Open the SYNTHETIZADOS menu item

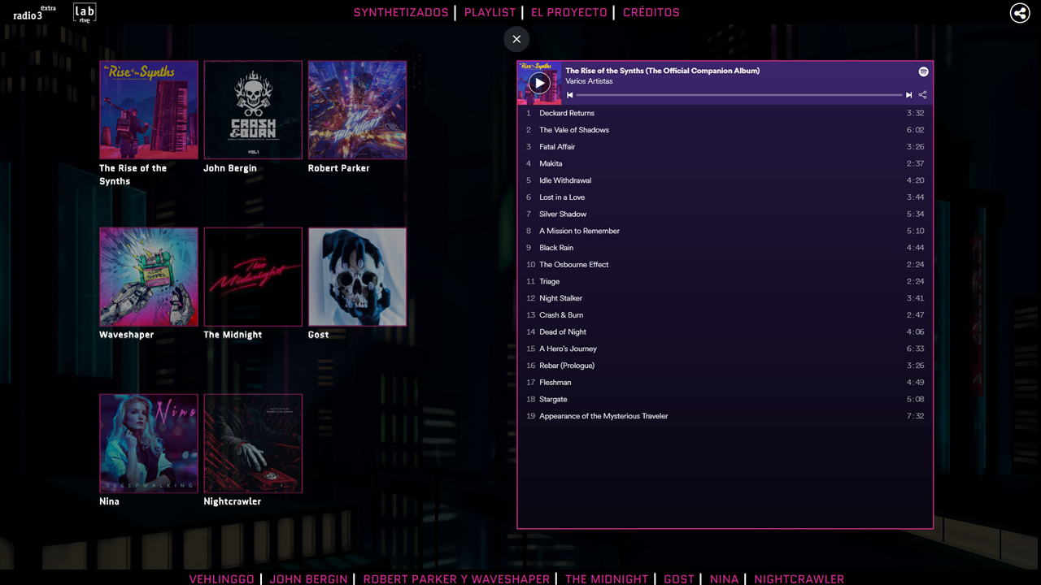401,12
